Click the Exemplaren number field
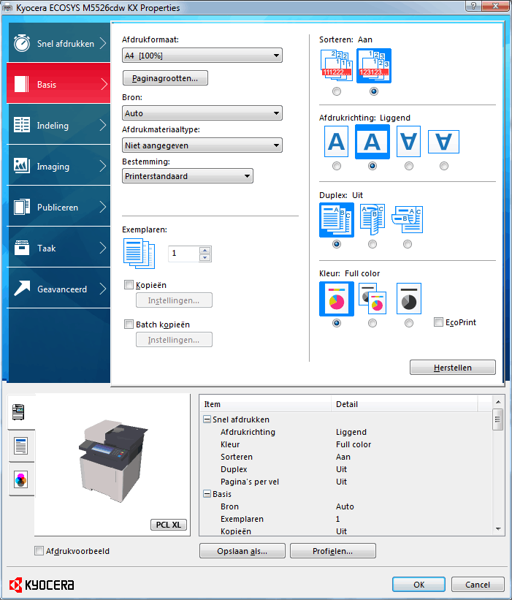The width and height of the screenshot is (512, 600). pos(183,254)
